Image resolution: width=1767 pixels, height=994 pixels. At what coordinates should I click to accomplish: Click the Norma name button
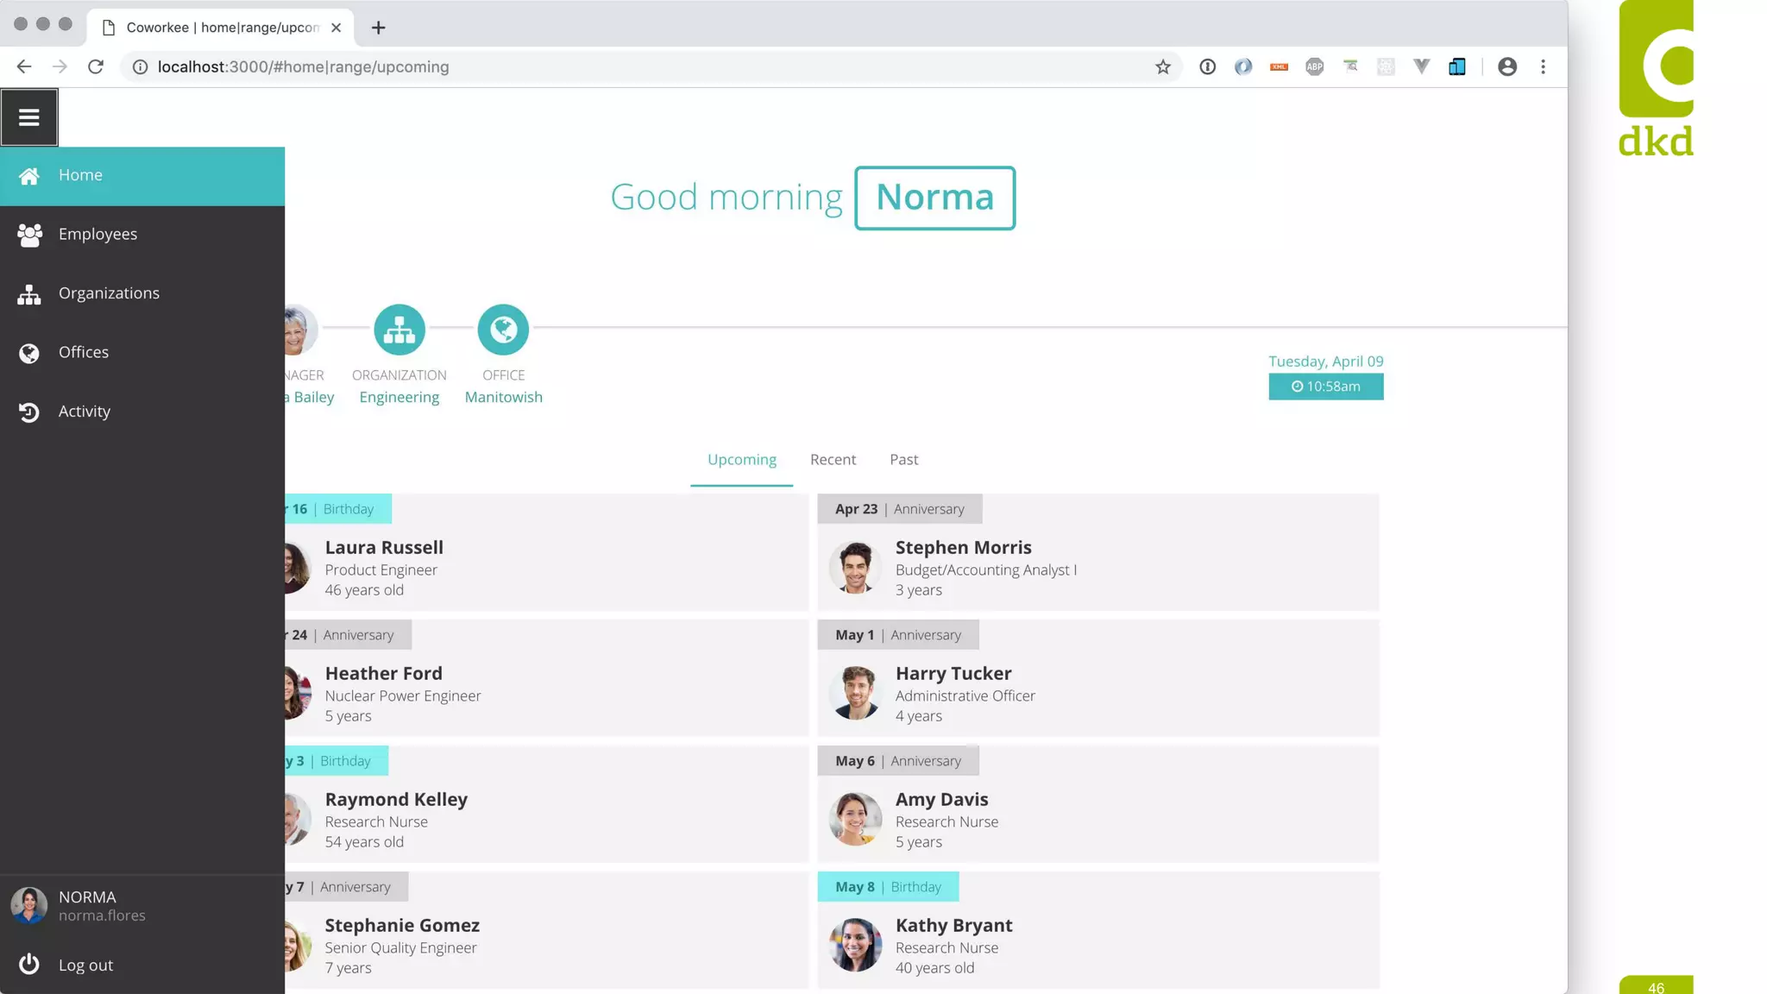934,198
